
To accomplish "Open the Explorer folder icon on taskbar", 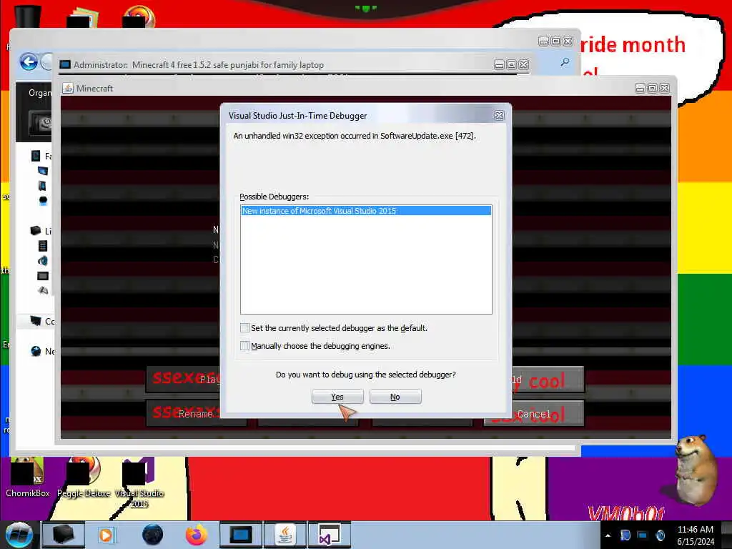I will tap(64, 535).
